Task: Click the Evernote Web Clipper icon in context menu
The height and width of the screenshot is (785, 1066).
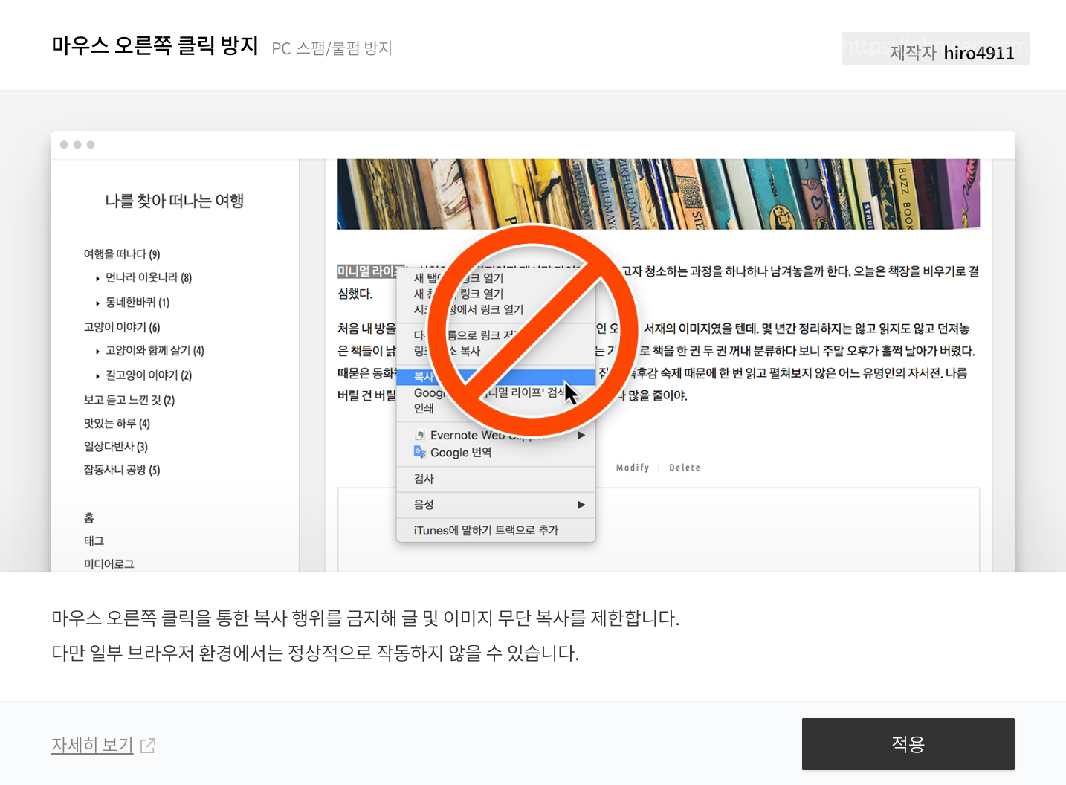Action: 420,435
